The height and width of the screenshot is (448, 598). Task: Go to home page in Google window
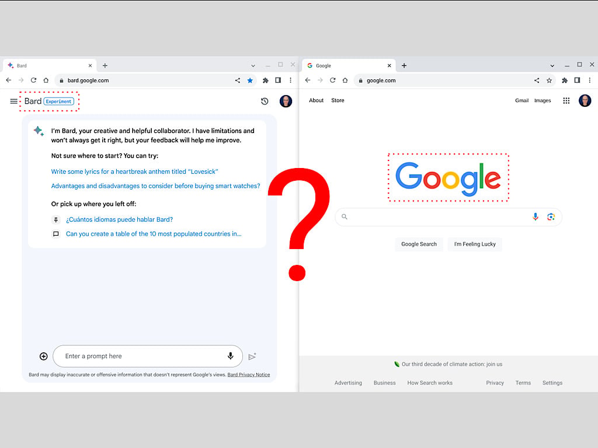345,80
